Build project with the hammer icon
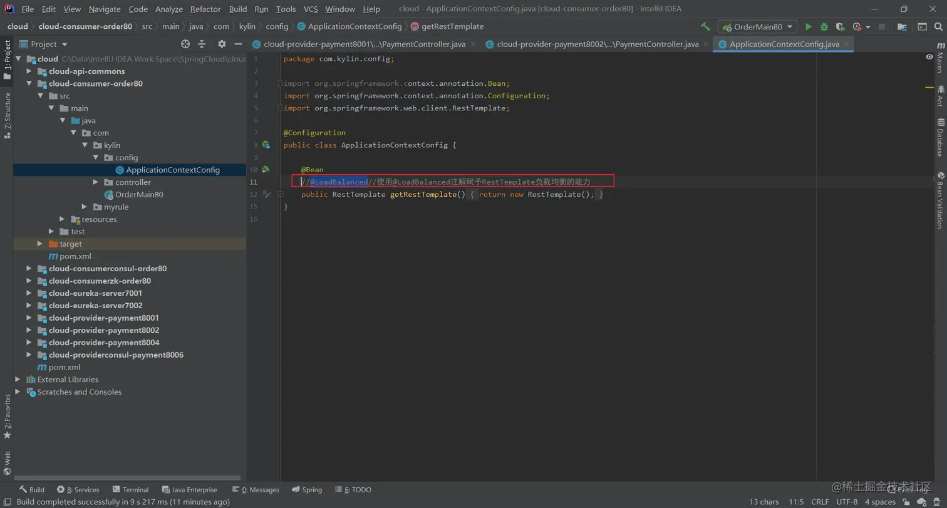Screen dimensions: 947x508 pos(705,27)
